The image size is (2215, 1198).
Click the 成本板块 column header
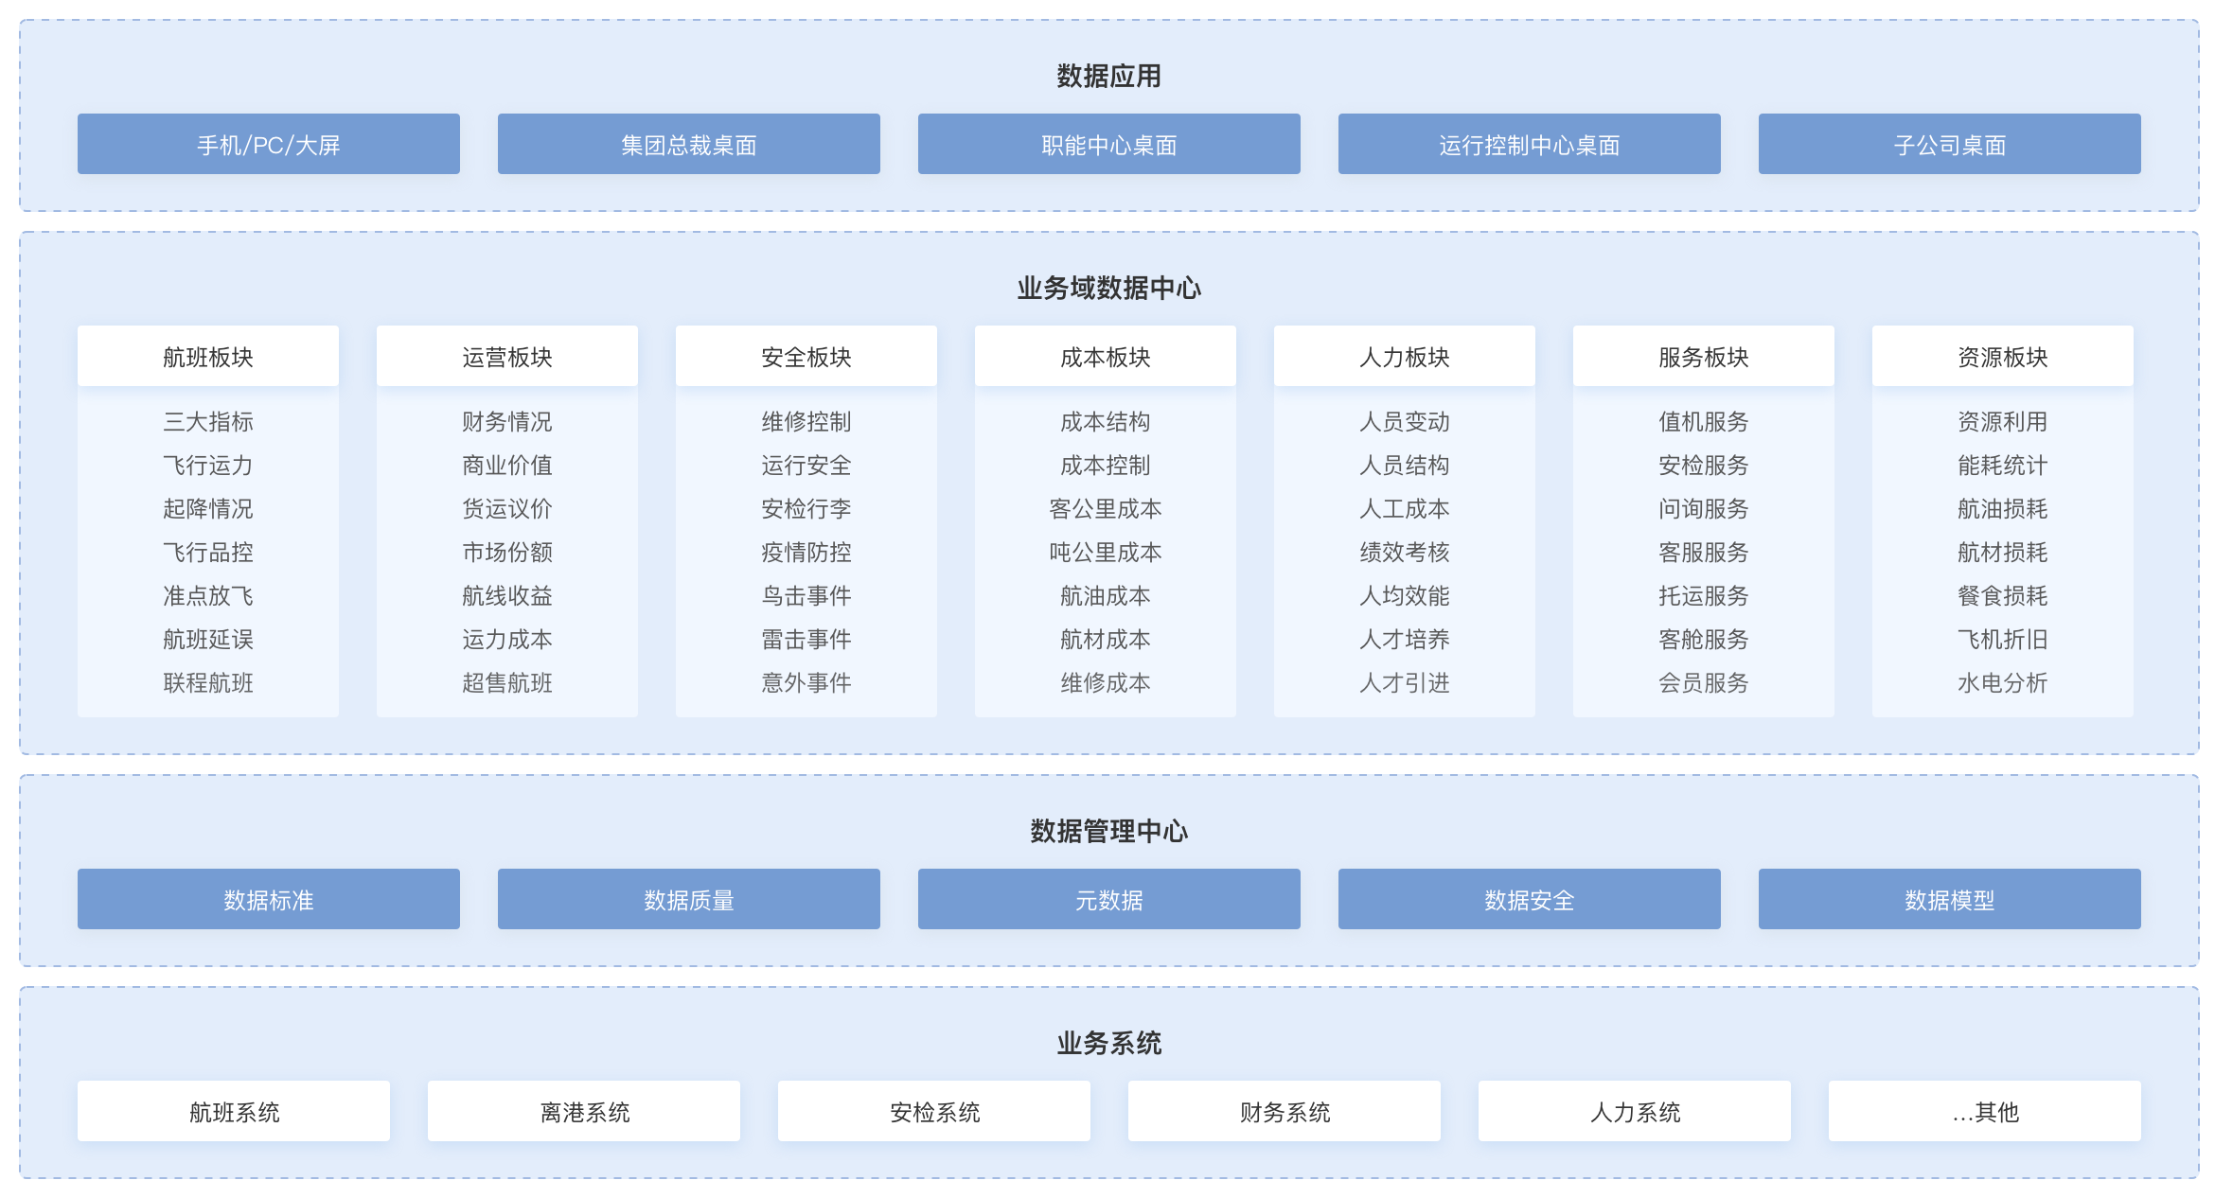pos(1106,357)
